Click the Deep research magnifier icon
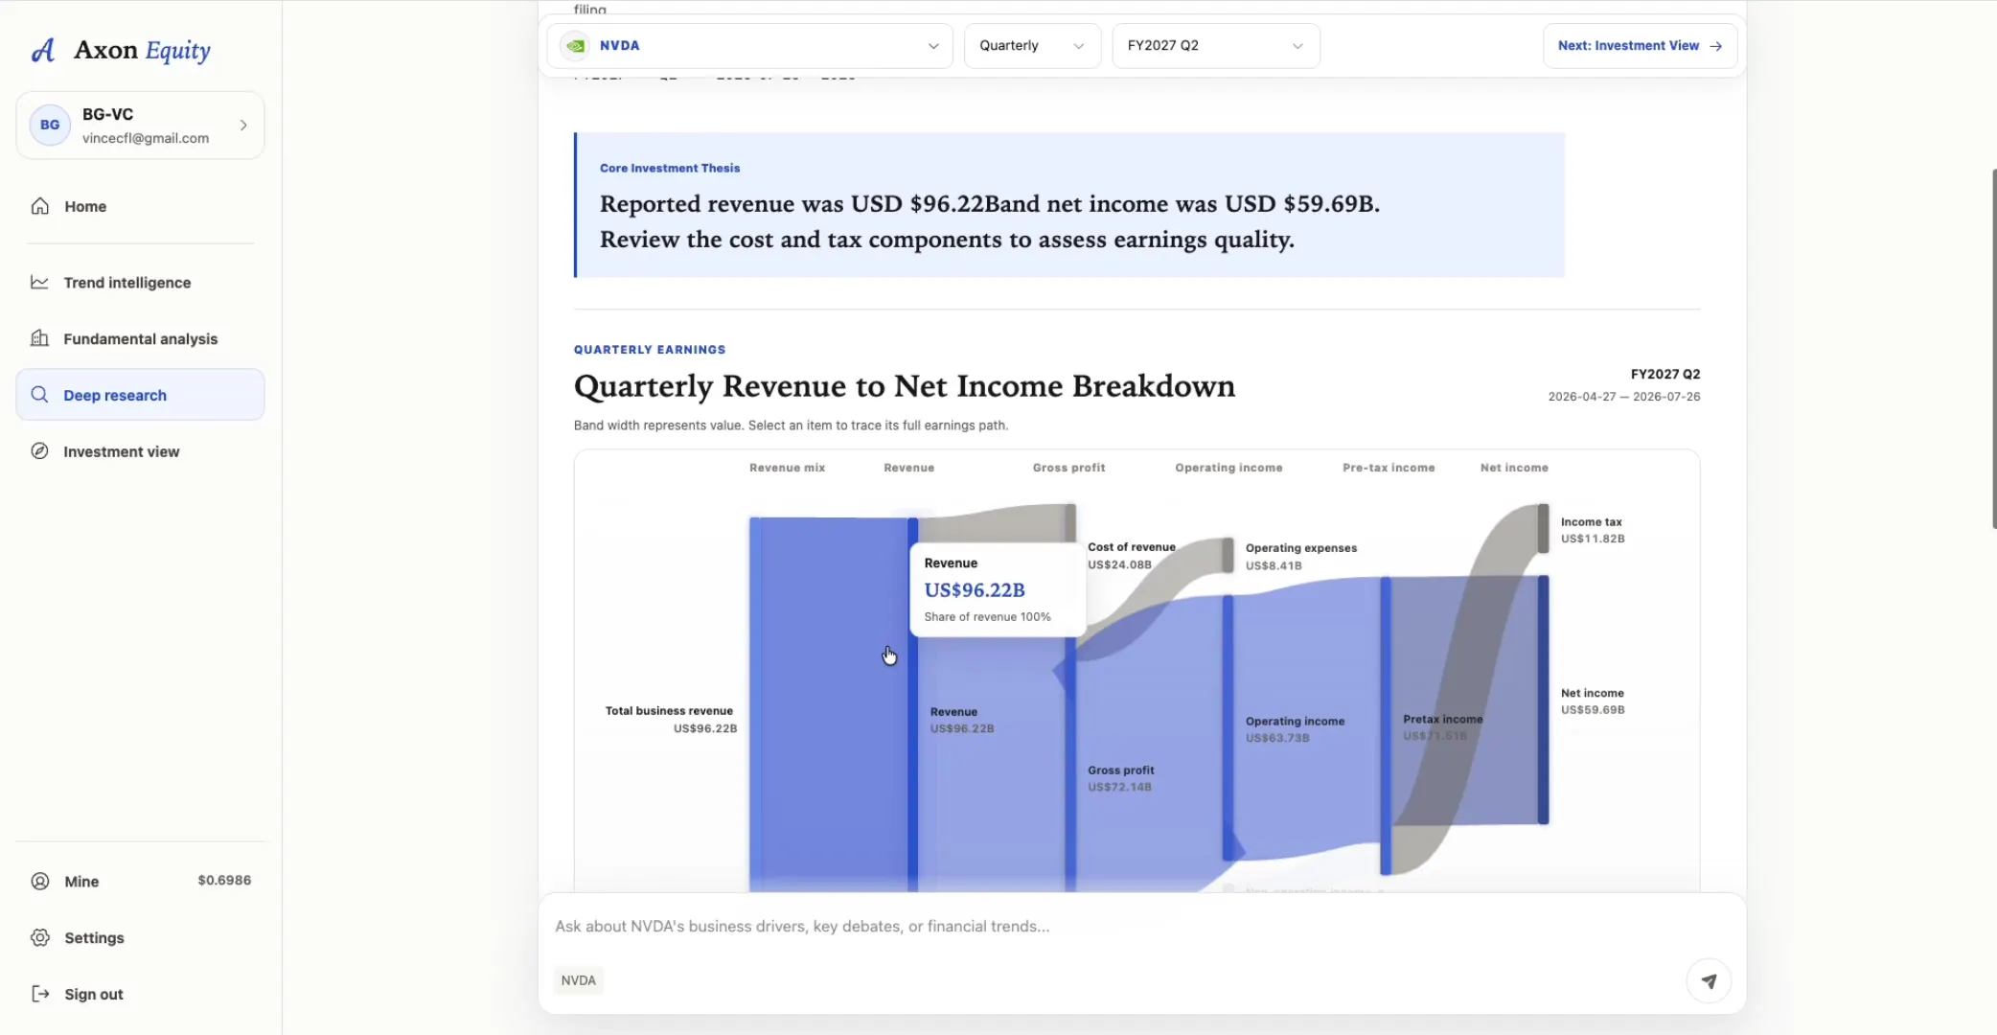1997x1035 pixels. click(39, 395)
